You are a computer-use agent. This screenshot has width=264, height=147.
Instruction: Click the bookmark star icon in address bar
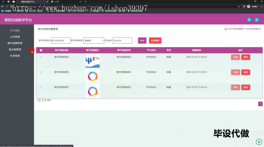tap(238, 6)
